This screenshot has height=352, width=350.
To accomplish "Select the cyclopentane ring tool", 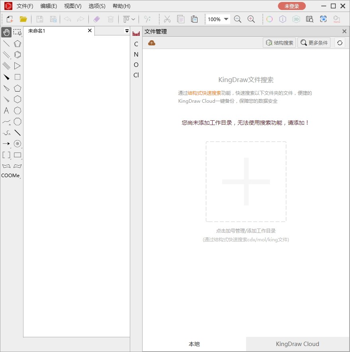I will tap(17, 88).
